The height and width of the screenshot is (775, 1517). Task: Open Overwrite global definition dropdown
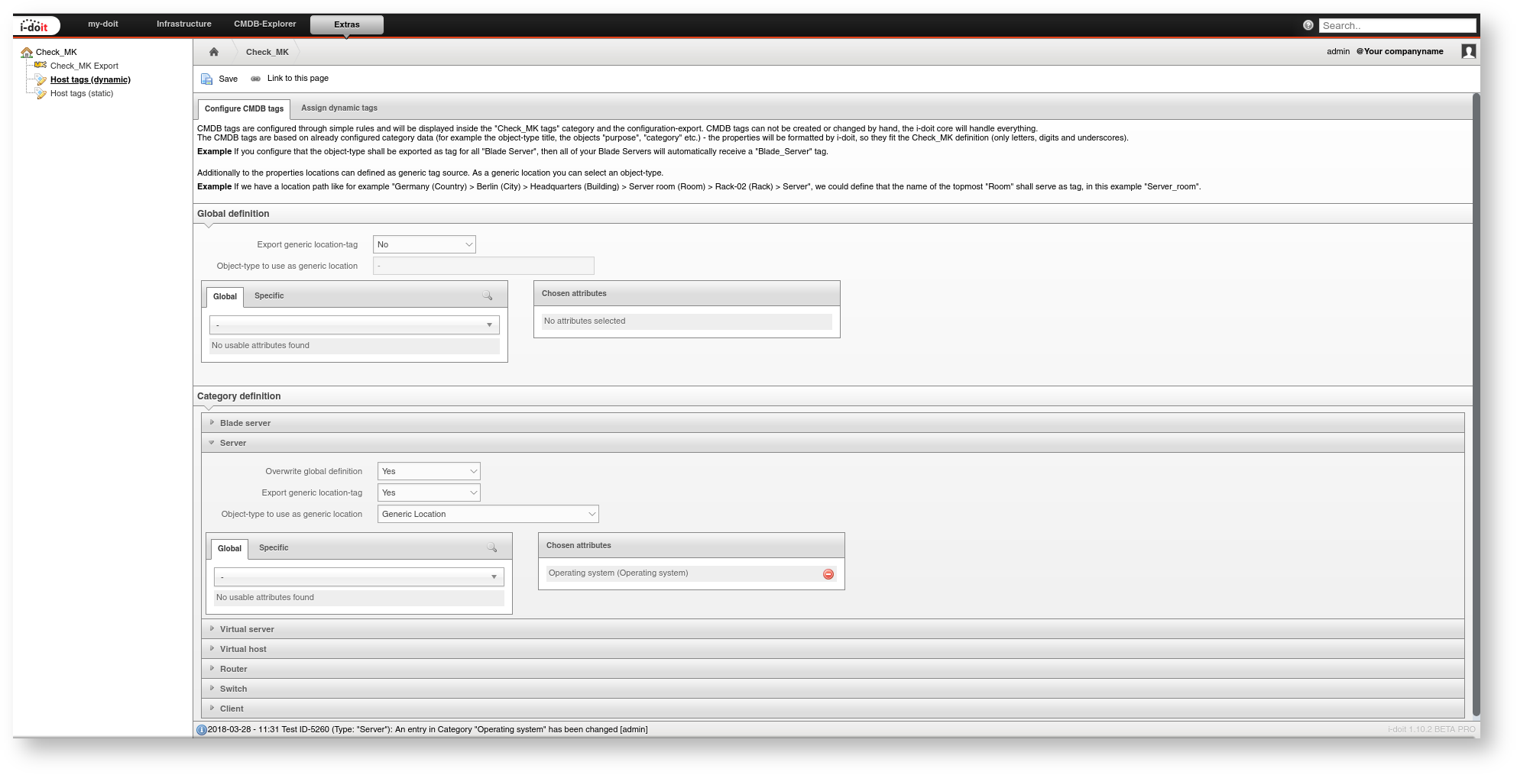tap(429, 471)
